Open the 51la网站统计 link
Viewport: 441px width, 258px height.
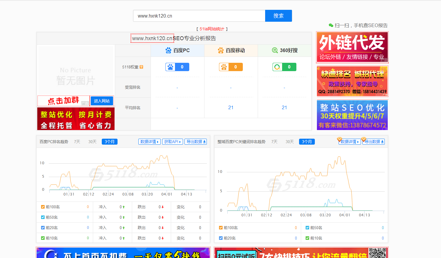[x=212, y=29]
